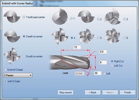This screenshot has height=100, width=139.
Task: Choose 3 flutes radio button
Action: 125,19
